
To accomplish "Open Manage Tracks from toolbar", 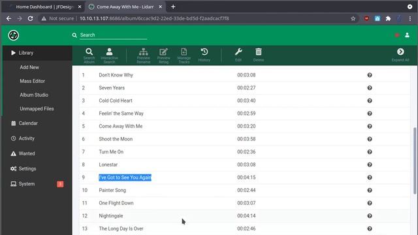I will [184, 55].
